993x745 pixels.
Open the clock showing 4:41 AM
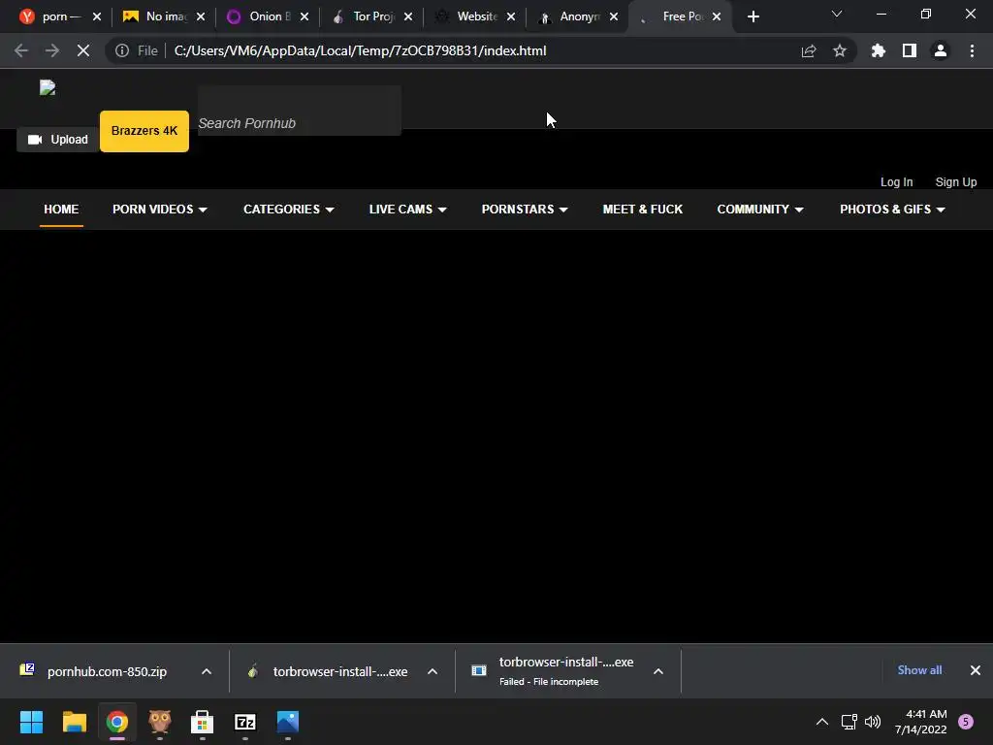(x=920, y=722)
